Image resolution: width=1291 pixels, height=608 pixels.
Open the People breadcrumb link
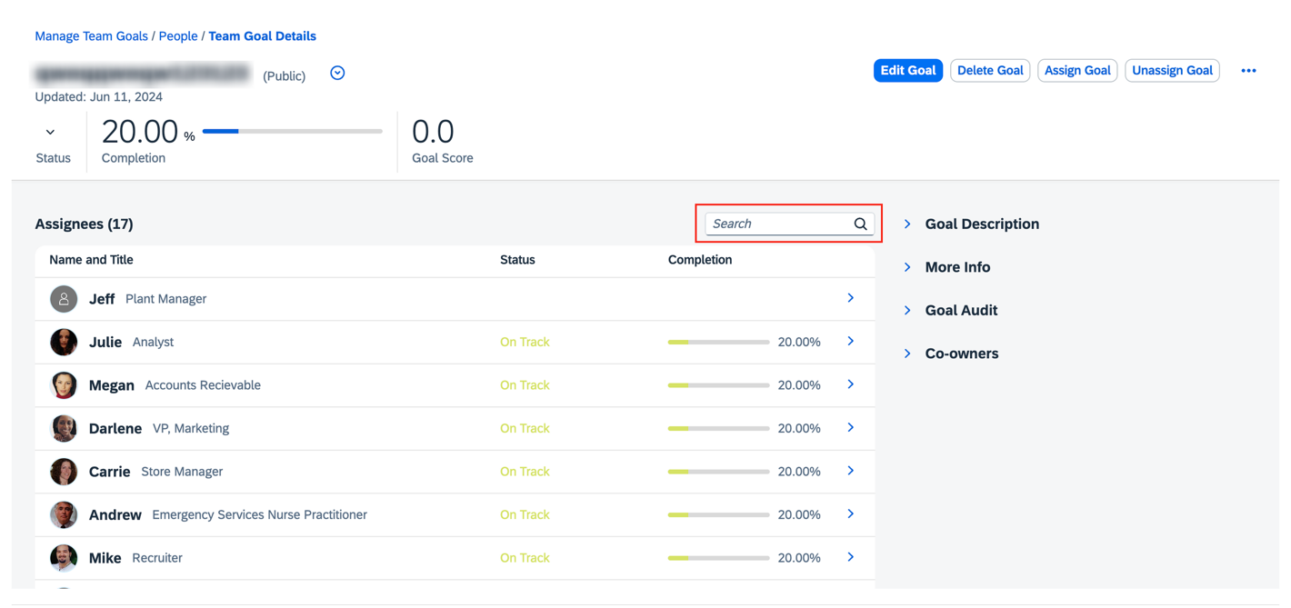click(178, 35)
